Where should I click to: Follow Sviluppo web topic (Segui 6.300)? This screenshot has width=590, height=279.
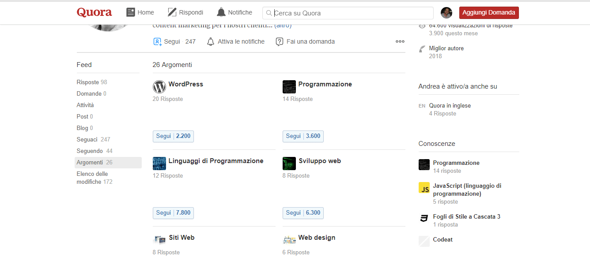pos(303,213)
